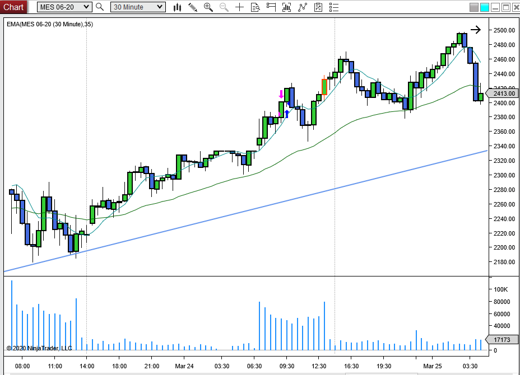The width and height of the screenshot is (520, 375).
Task: Click the 60000 volume axis label
Action: [x=502, y=314]
